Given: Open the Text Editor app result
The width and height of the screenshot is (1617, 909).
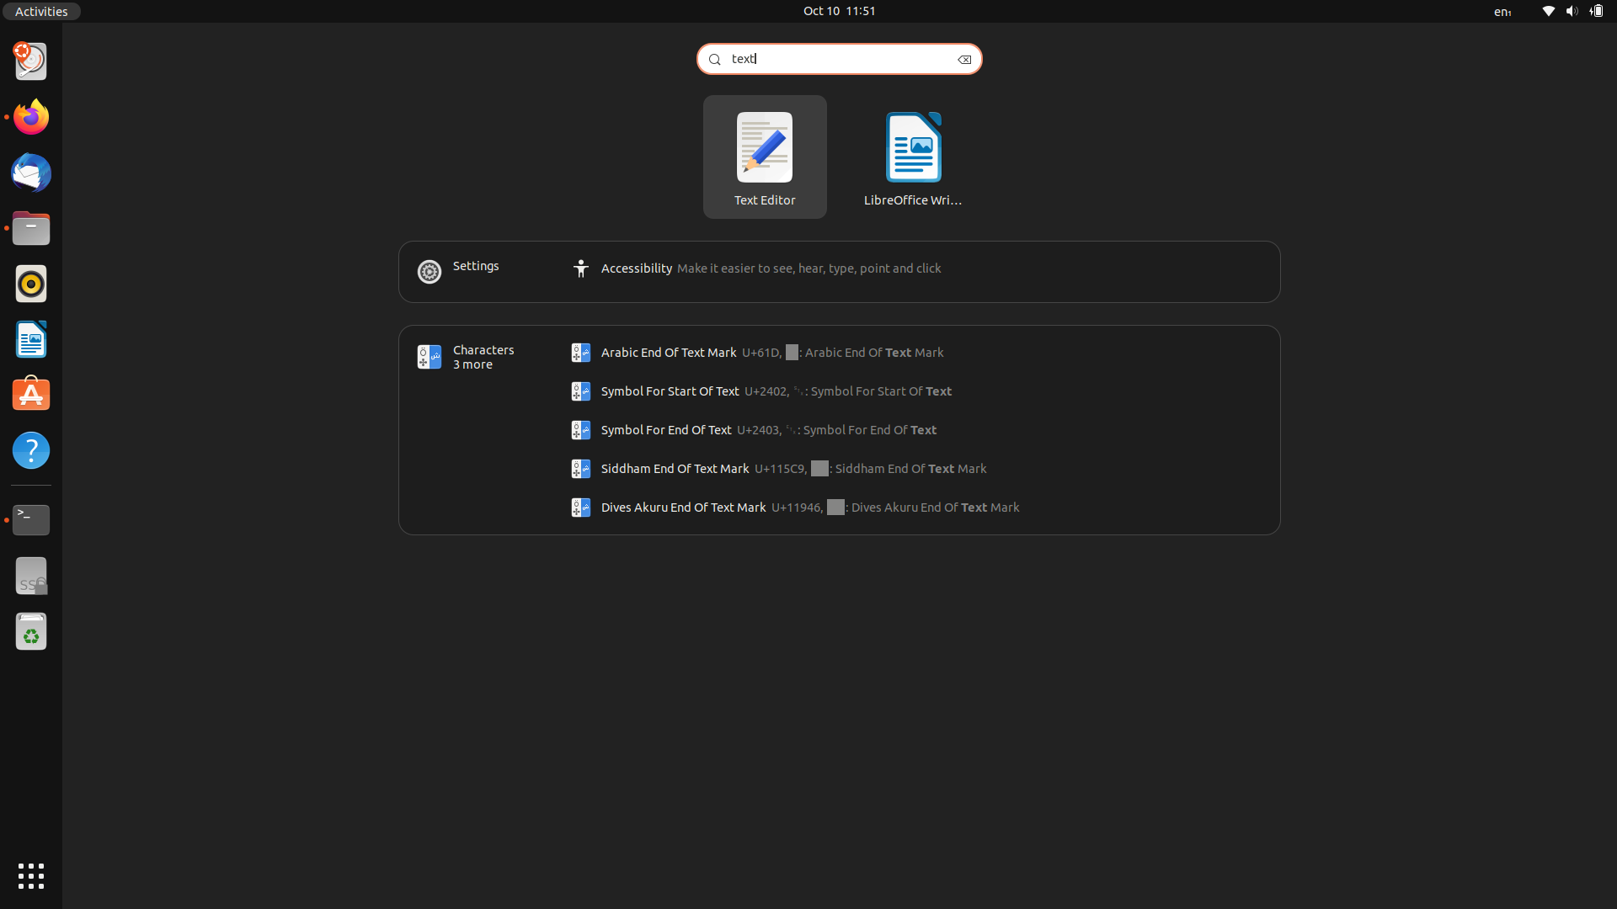Looking at the screenshot, I should (x=764, y=157).
